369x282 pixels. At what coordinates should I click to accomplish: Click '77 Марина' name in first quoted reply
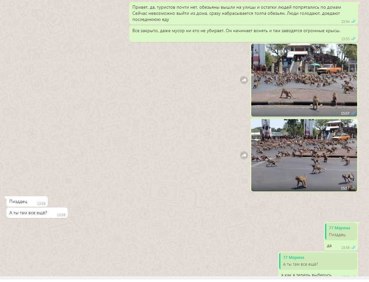pyautogui.click(x=339, y=228)
